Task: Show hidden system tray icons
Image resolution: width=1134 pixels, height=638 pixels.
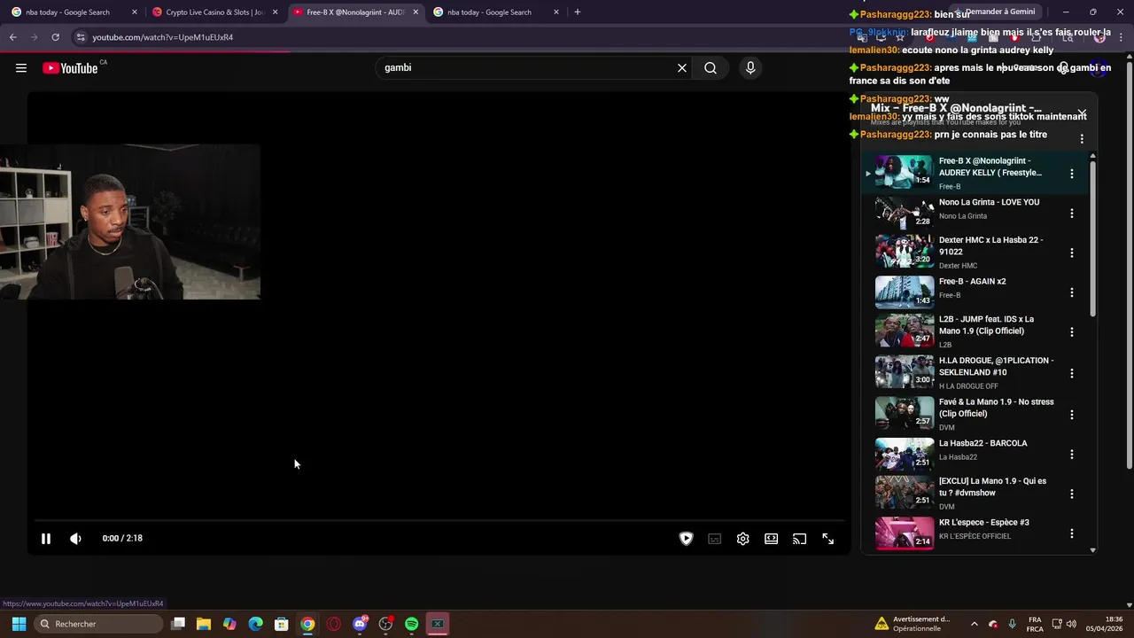Action: (x=975, y=624)
